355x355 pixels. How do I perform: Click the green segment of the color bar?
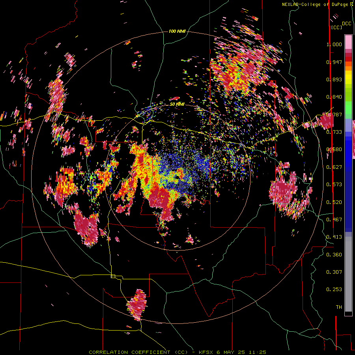(348, 108)
